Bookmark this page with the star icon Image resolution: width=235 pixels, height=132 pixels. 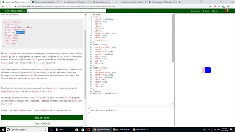pos(210,7)
